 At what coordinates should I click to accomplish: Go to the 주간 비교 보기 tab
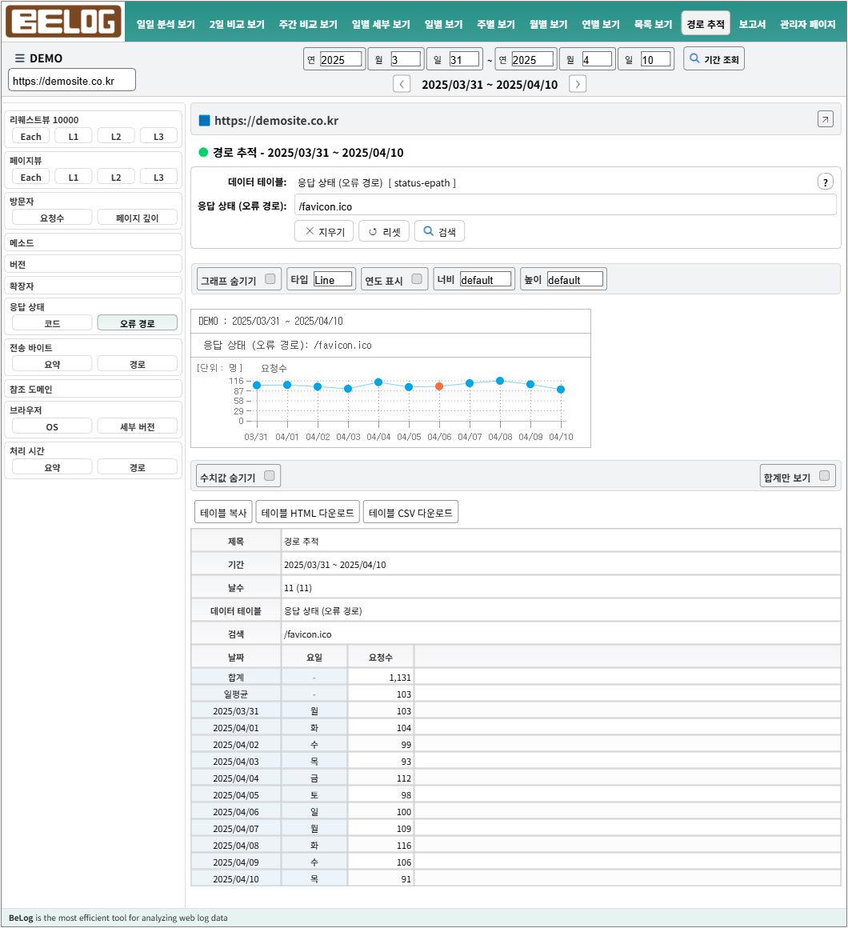pos(308,24)
